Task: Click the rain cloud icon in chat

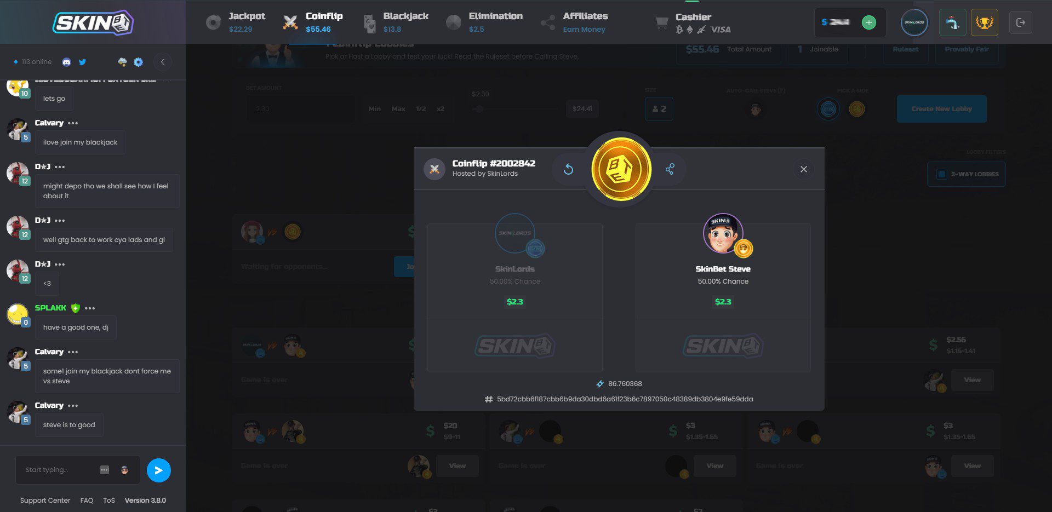Action: [122, 62]
